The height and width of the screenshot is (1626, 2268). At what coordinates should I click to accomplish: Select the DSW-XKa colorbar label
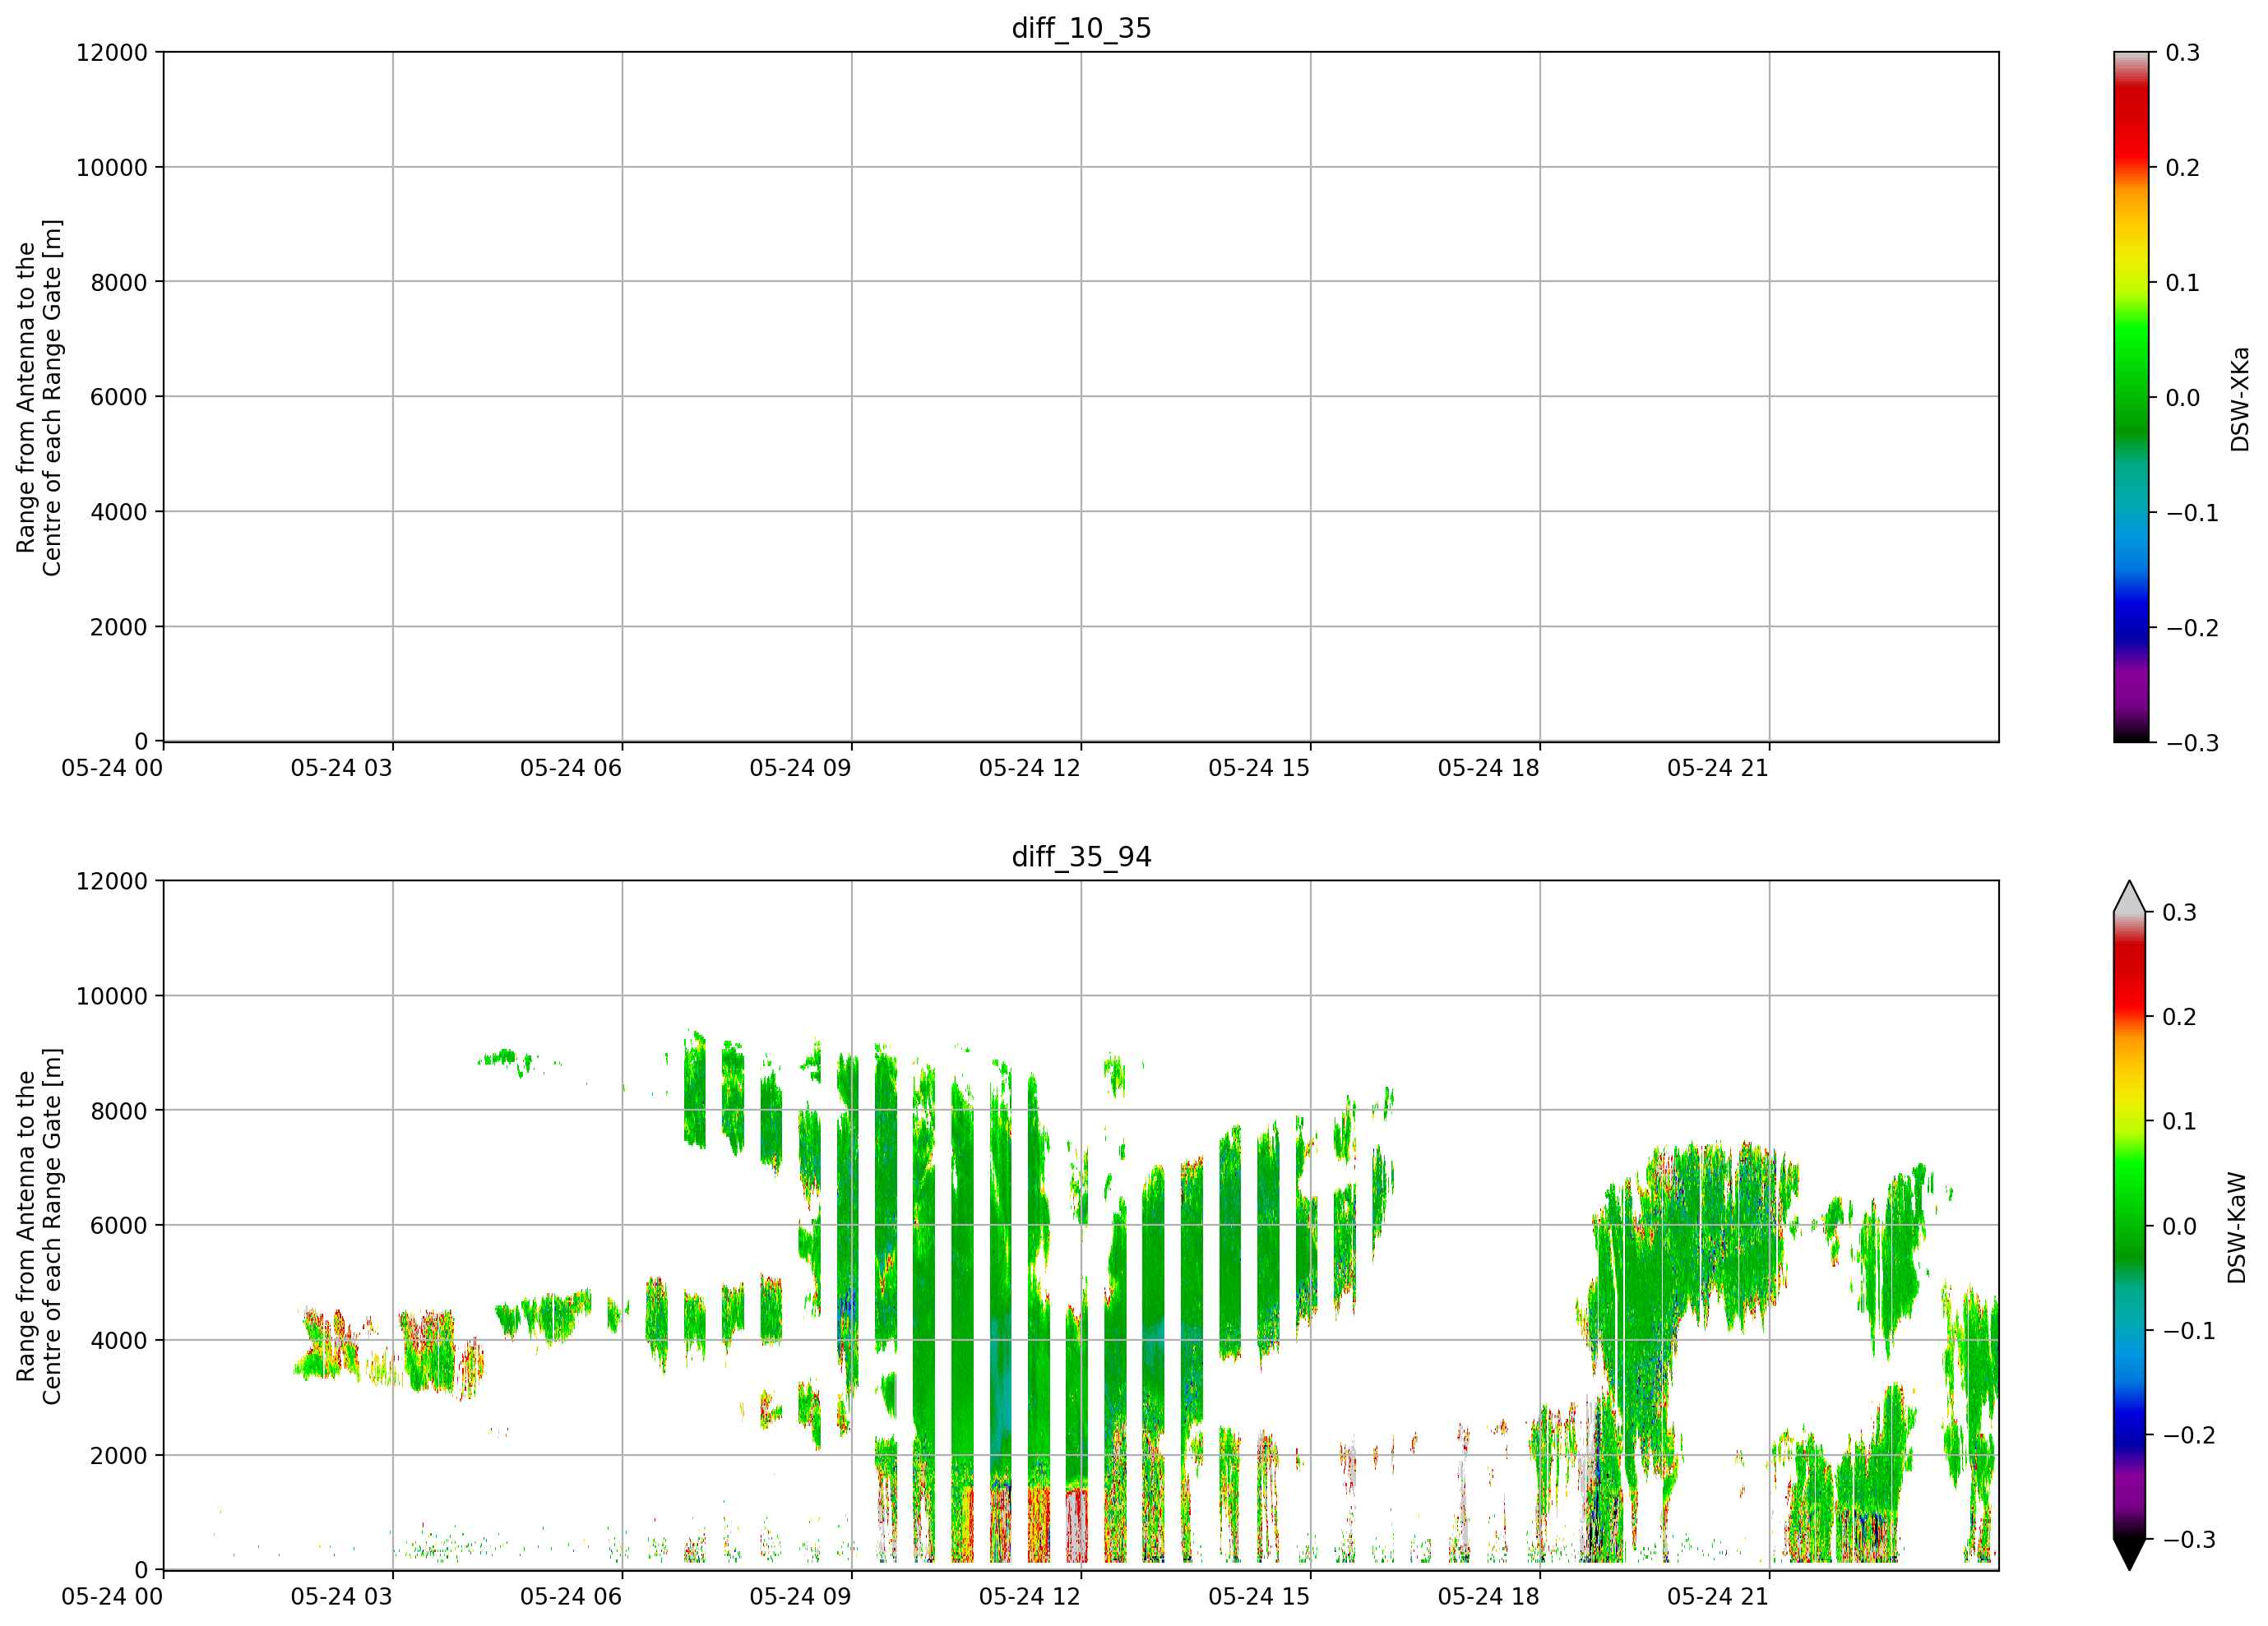[2239, 399]
